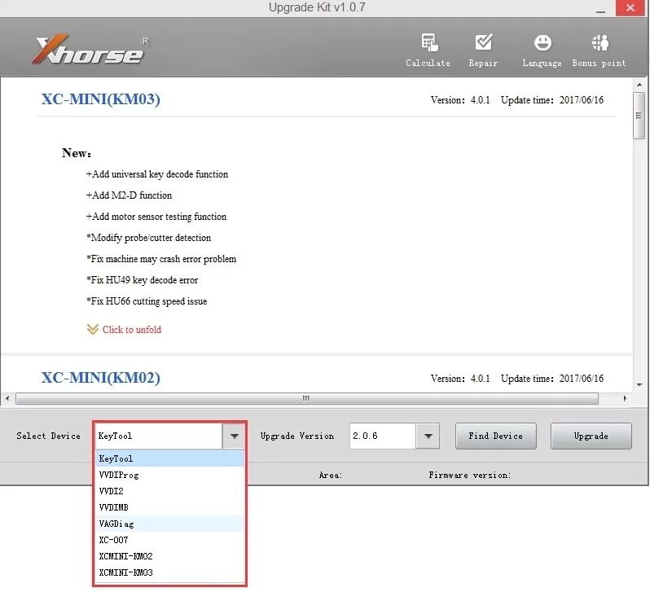
Task: Select XCMINI-KM03 in the device list
Action: tap(169, 572)
